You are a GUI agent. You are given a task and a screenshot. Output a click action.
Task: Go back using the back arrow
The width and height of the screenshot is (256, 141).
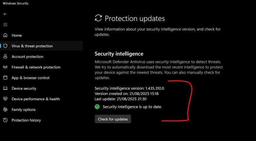(5, 14)
